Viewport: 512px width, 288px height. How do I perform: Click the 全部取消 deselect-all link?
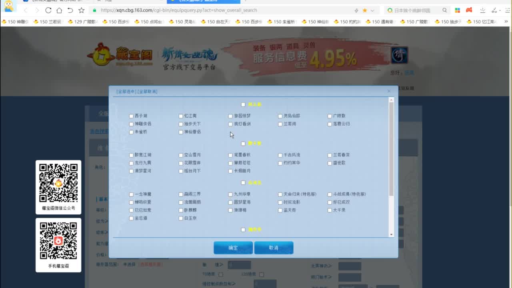tap(148, 92)
